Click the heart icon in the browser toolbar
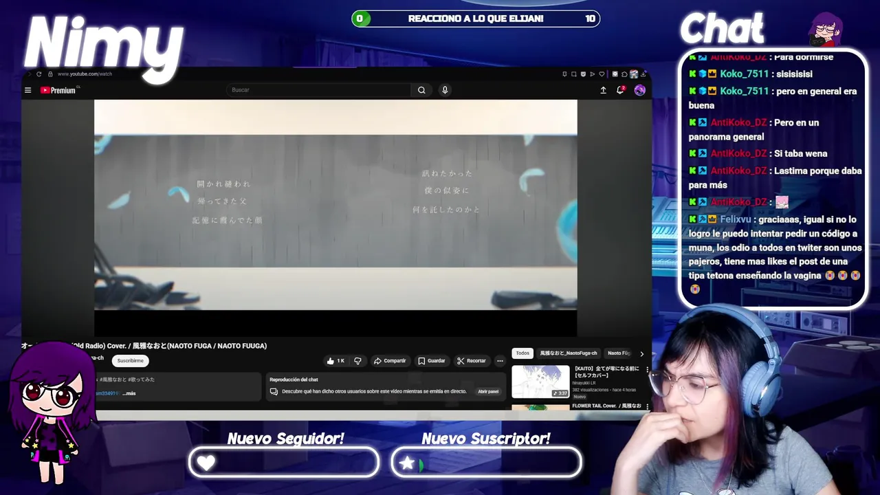 [602, 74]
